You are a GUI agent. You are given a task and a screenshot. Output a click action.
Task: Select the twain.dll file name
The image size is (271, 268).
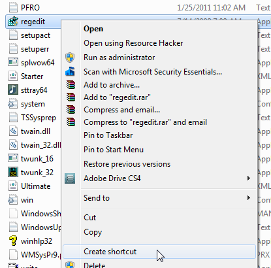[35, 131]
